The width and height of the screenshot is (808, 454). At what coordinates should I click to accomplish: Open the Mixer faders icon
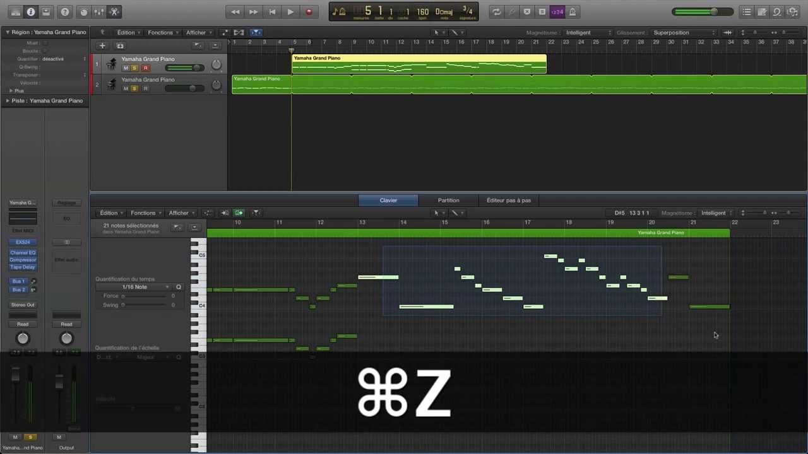click(99, 12)
